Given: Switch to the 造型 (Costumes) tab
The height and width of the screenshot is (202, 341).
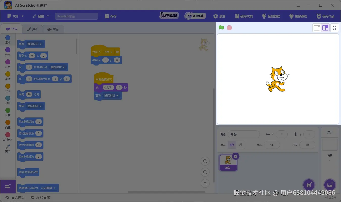Looking at the screenshot, I should 33,29.
